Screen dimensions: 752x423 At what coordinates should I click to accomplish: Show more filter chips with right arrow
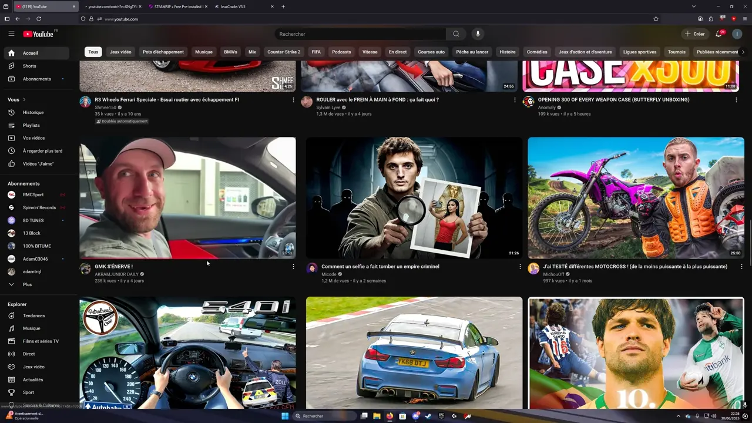click(743, 52)
